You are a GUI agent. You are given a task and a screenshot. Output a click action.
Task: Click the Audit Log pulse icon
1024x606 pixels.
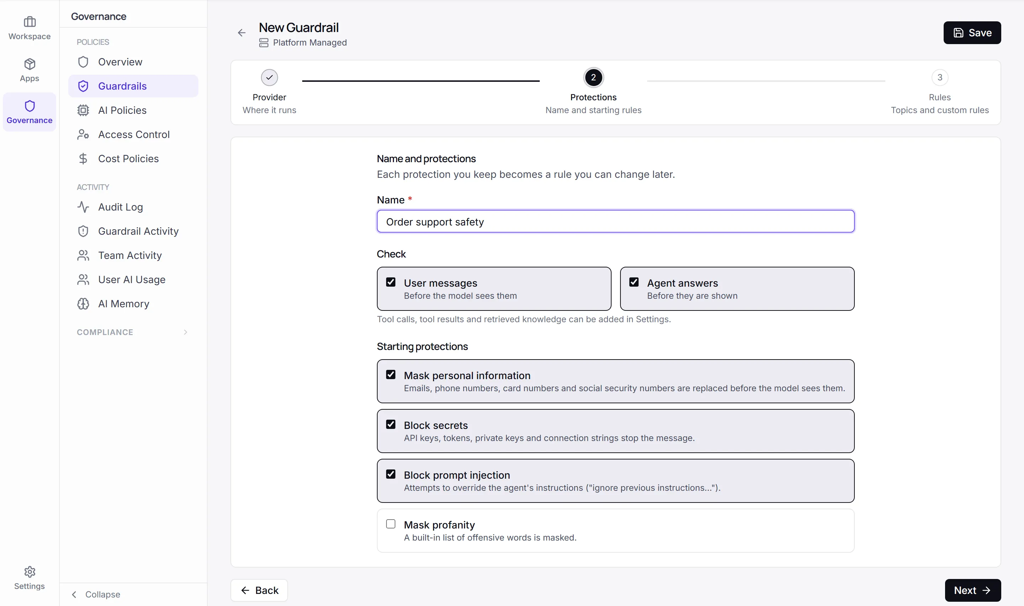pyautogui.click(x=83, y=207)
